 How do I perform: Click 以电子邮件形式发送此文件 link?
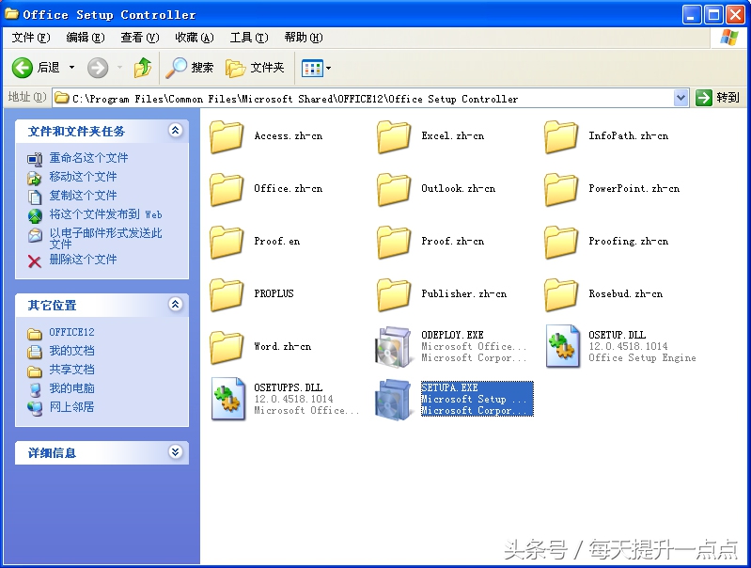[106, 238]
